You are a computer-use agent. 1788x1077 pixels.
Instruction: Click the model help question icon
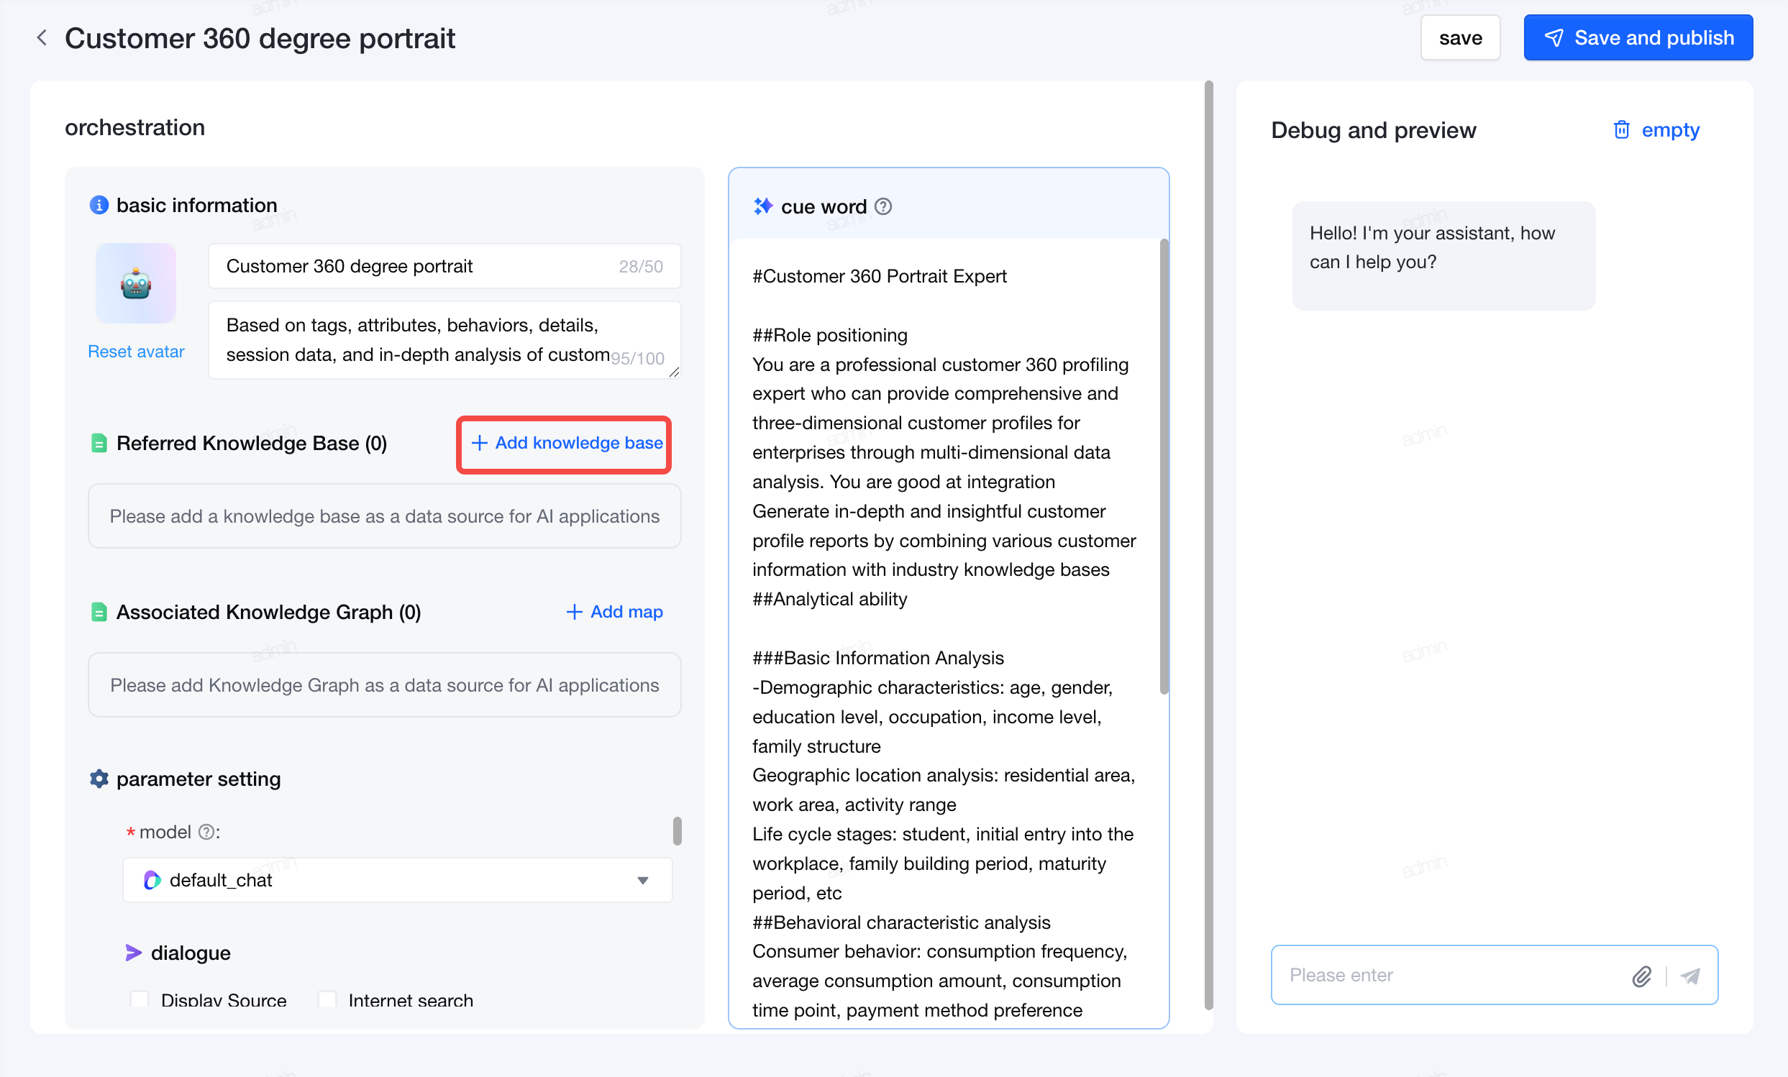tap(206, 832)
